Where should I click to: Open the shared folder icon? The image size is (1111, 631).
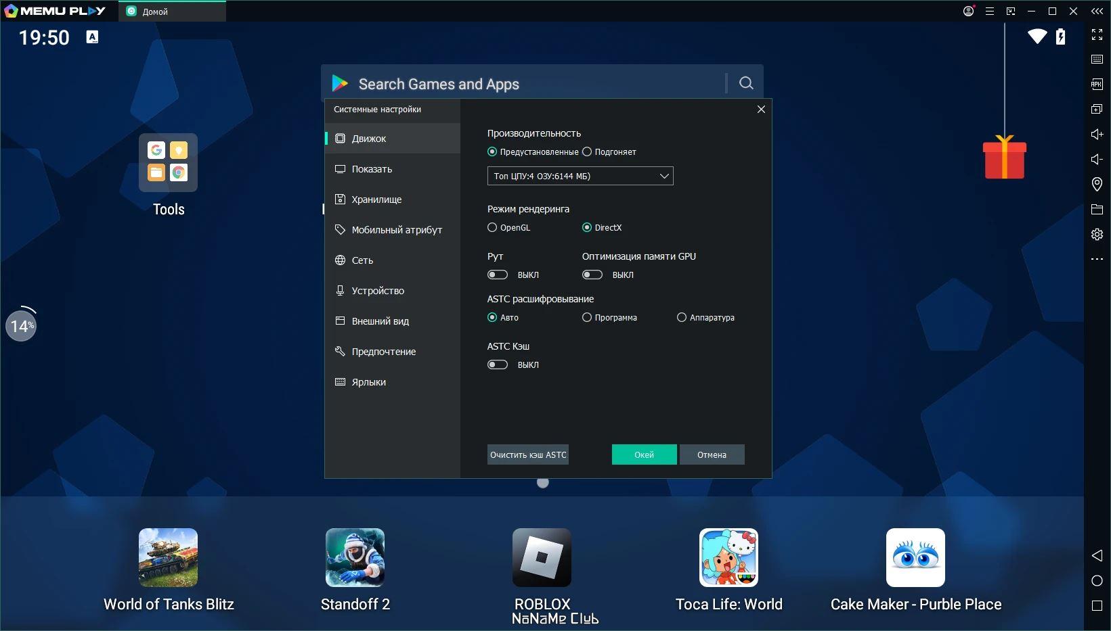pos(1097,210)
